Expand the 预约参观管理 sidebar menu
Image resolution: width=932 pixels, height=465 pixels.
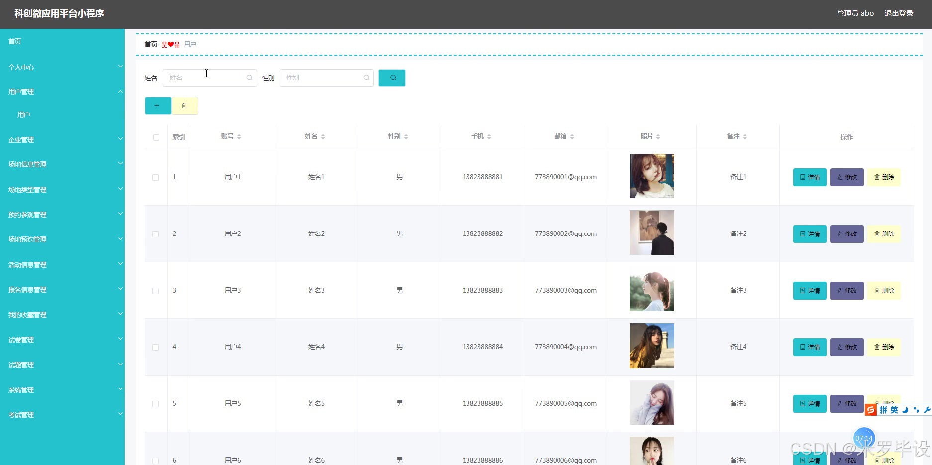tap(62, 215)
